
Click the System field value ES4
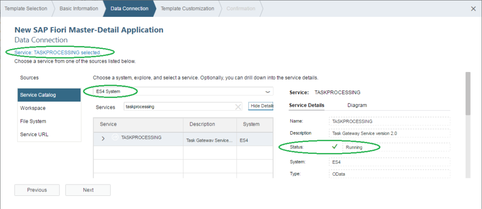[389, 162]
